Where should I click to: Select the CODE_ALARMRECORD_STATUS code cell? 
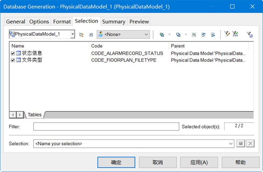(127, 53)
